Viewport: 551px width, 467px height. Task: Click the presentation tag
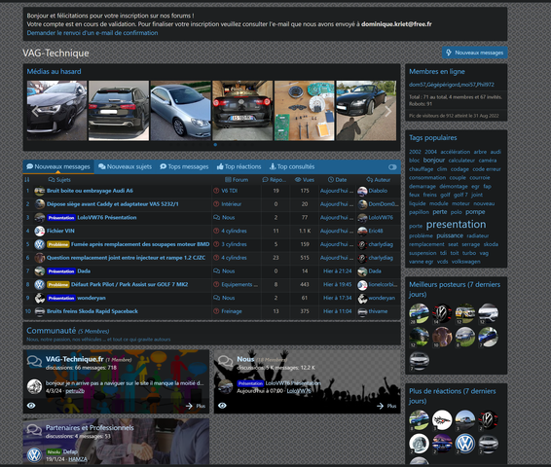[456, 225]
